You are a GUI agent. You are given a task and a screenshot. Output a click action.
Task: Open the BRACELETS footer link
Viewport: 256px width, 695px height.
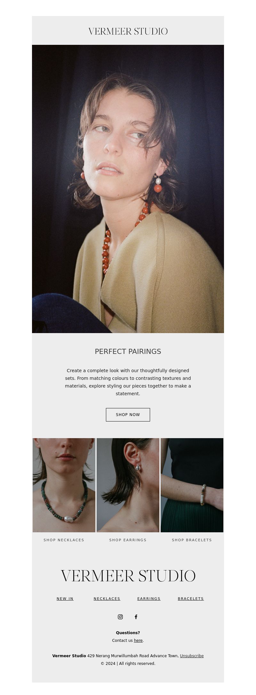click(x=191, y=599)
